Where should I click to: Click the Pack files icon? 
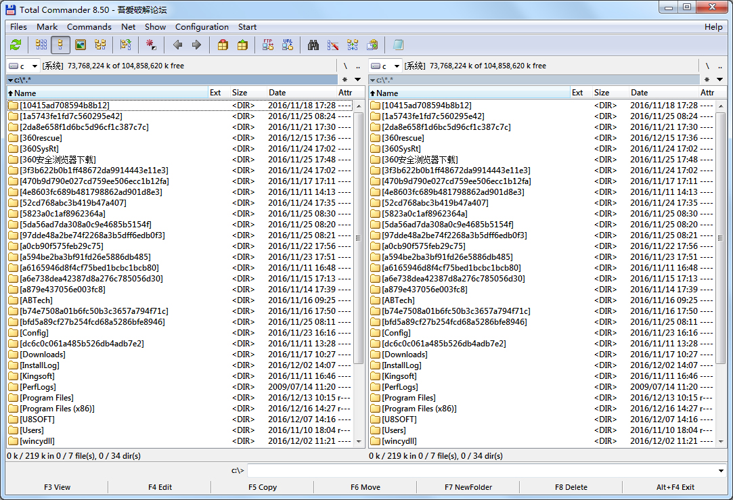pos(223,45)
